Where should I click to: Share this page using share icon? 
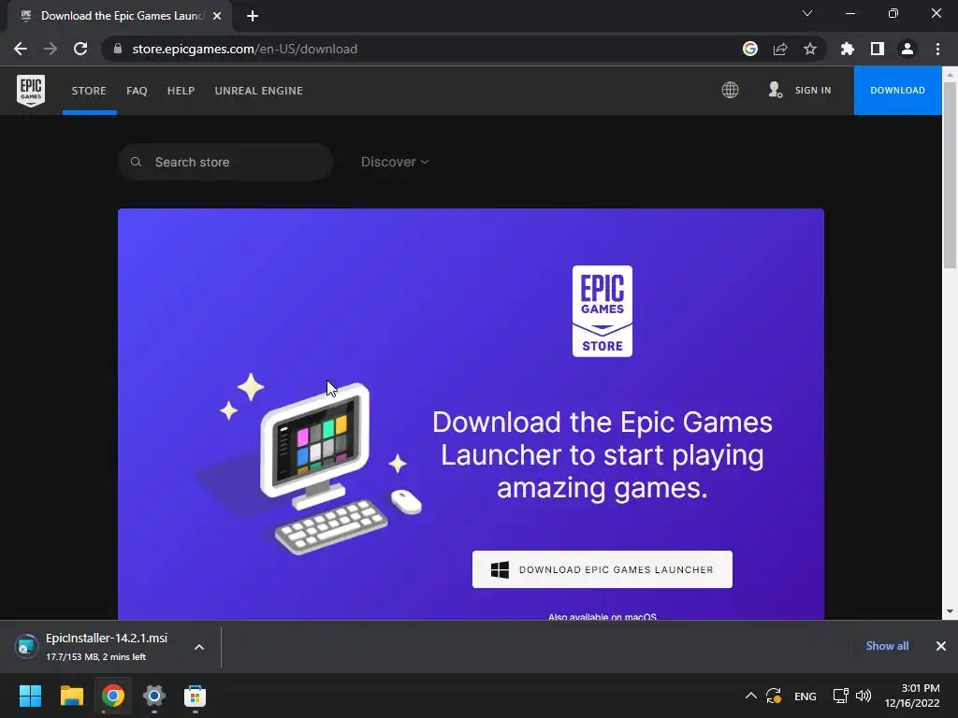click(x=780, y=49)
